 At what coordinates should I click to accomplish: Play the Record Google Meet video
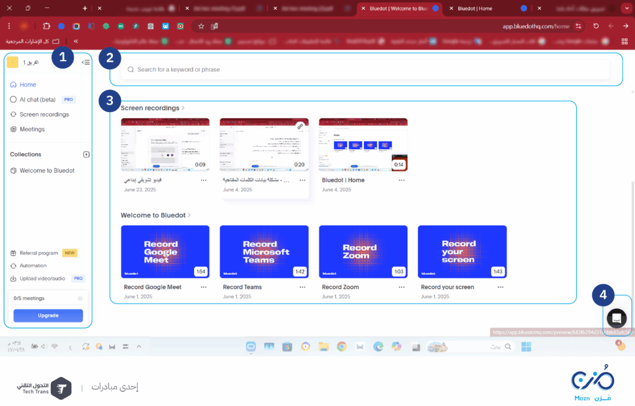click(x=165, y=251)
